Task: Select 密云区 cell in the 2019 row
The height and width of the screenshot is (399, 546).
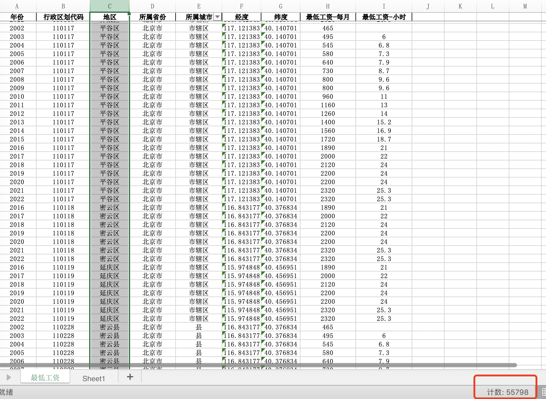Action: pyautogui.click(x=110, y=233)
